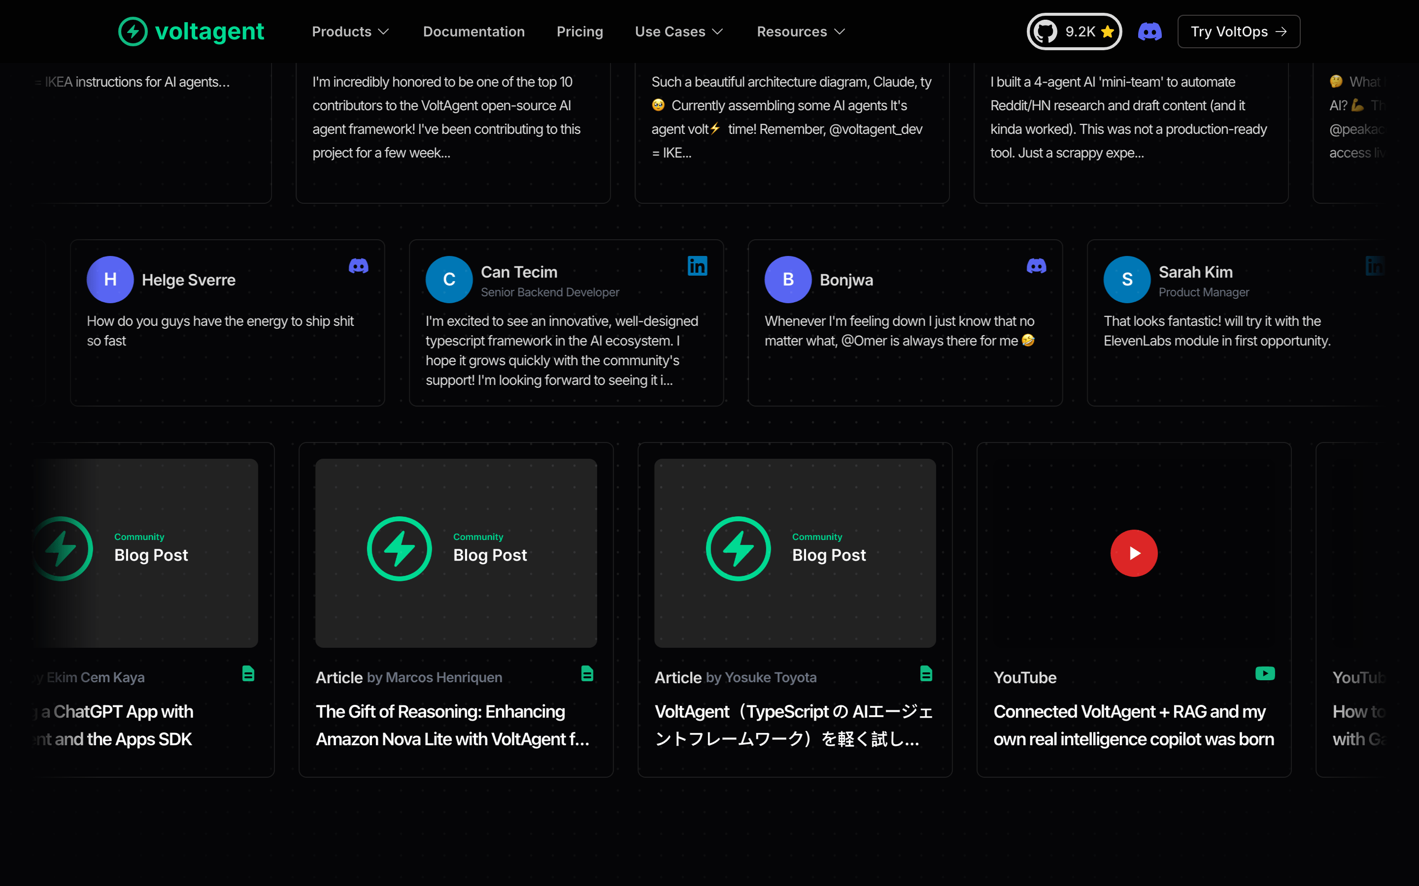The width and height of the screenshot is (1419, 886).
Task: Open the GitHub 9.2K stars badge
Action: (1074, 32)
